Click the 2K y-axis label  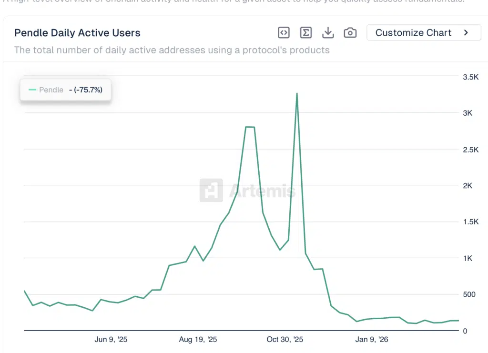click(x=468, y=186)
